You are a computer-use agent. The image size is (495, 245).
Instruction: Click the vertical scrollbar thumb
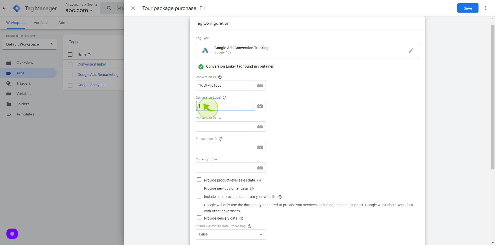click(x=493, y=97)
